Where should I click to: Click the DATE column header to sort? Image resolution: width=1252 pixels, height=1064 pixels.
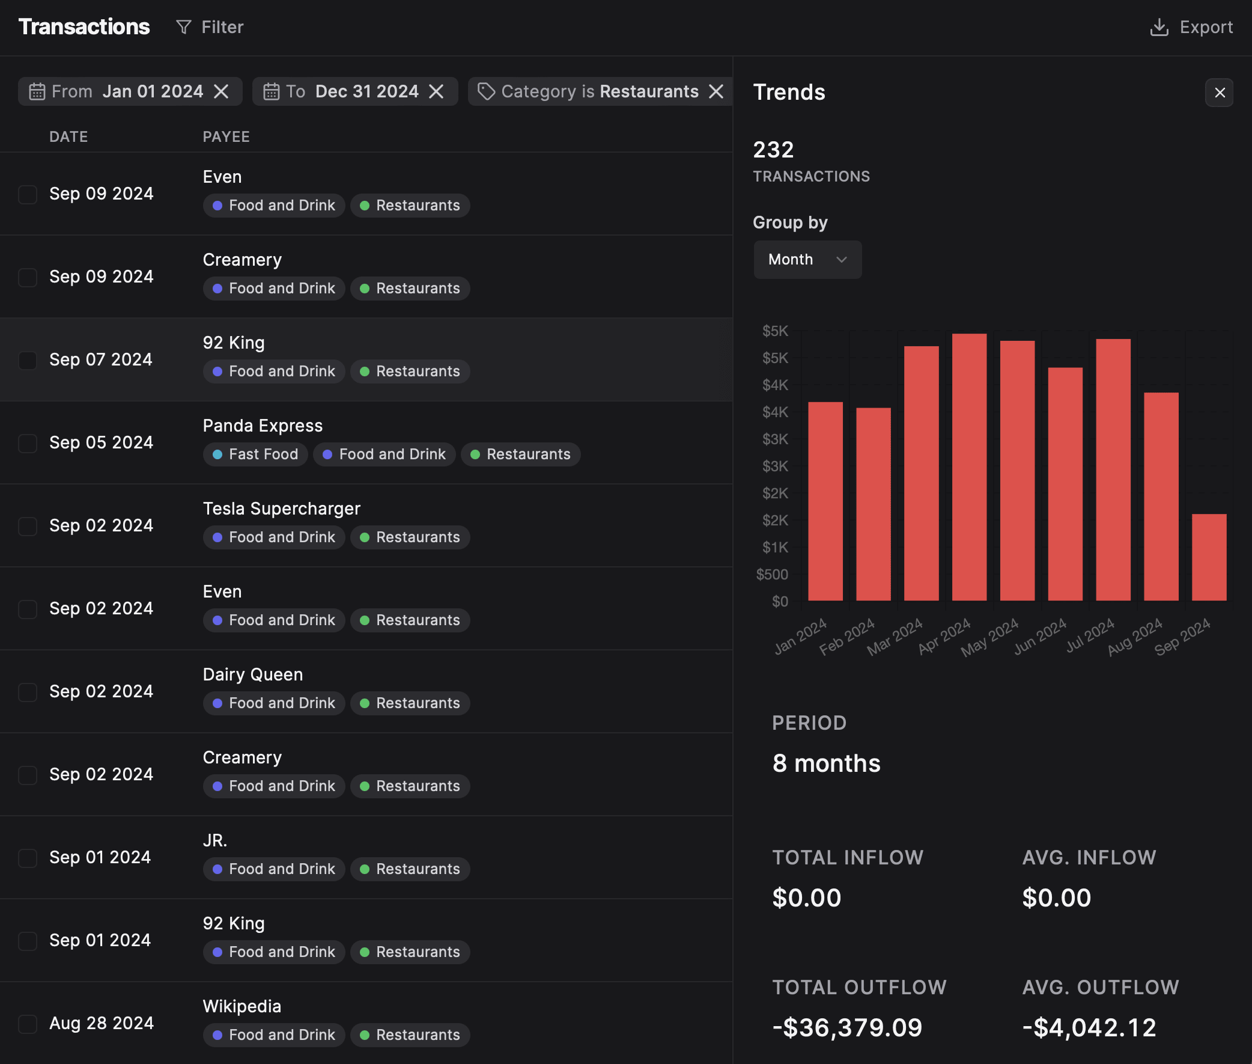click(68, 135)
